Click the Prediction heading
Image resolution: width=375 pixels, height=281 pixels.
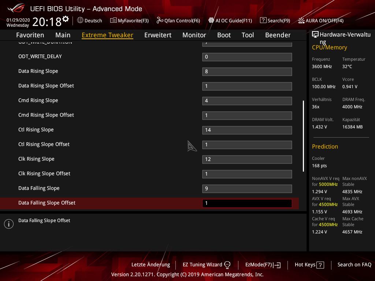[325, 146]
